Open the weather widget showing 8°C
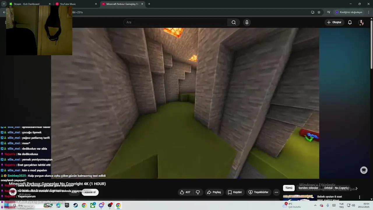The width and height of the screenshot is (373, 210). click(x=292, y=205)
